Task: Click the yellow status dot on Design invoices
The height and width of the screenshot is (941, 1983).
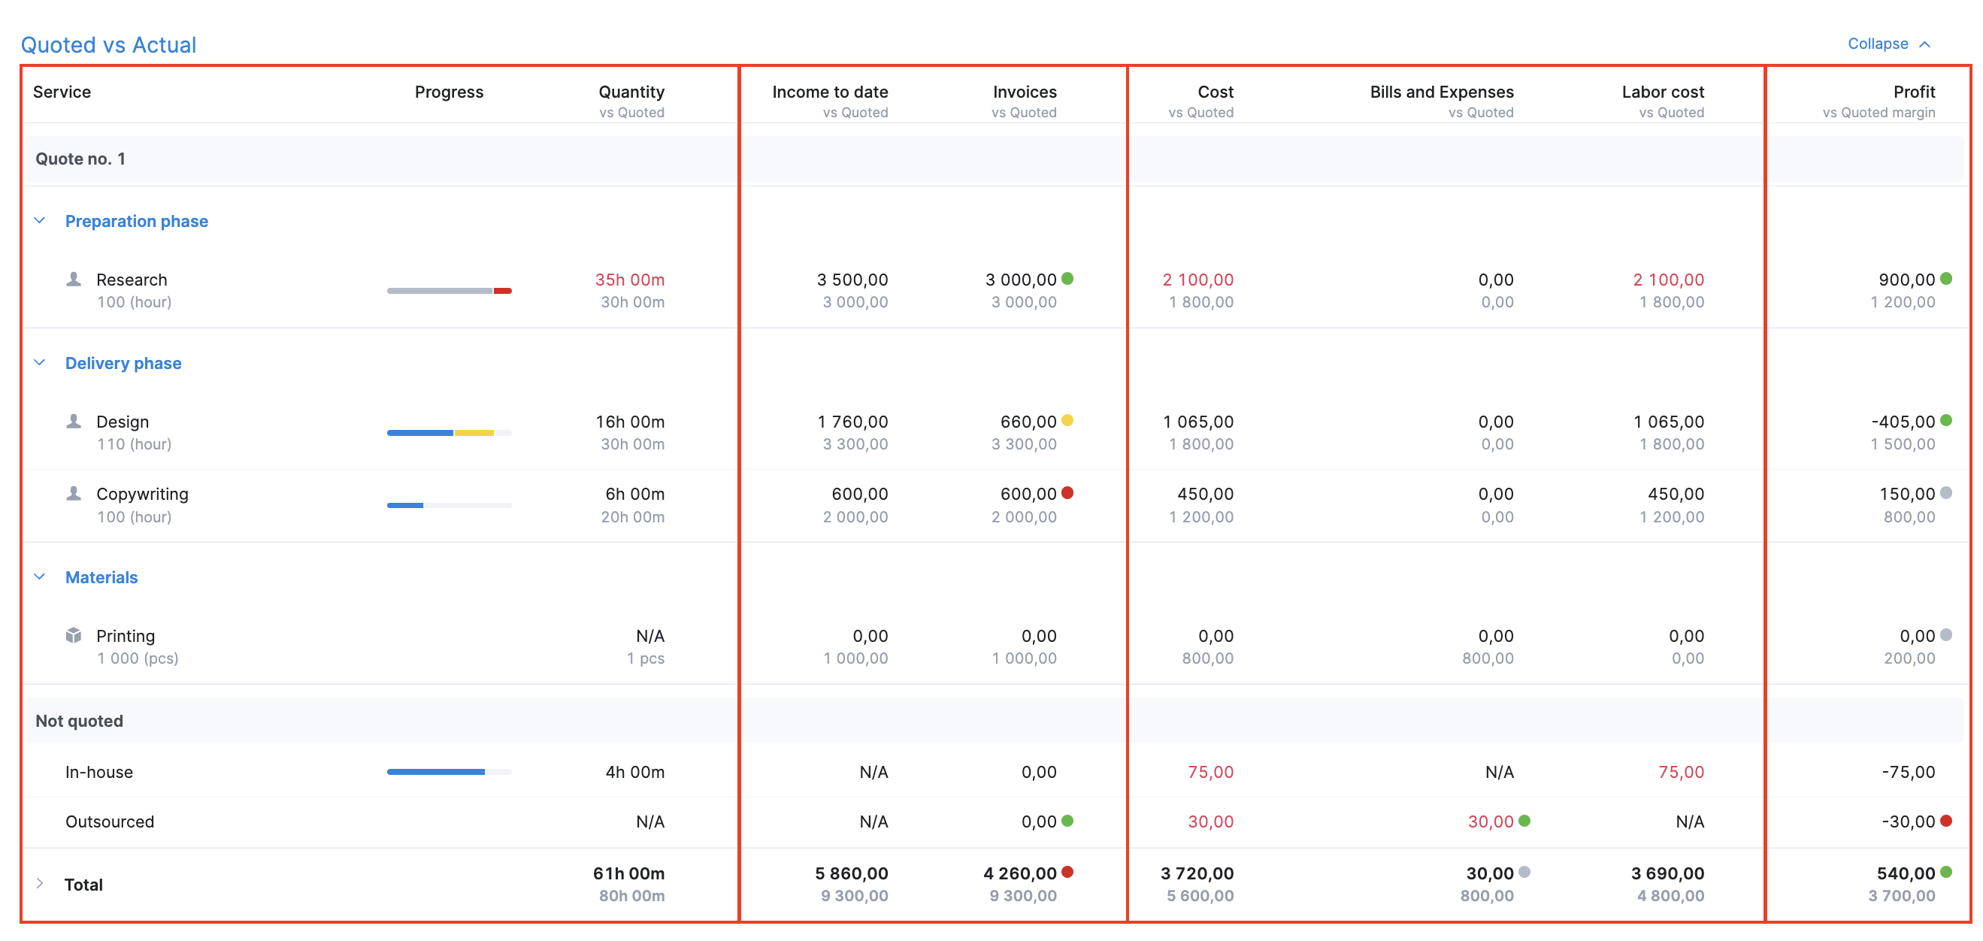Action: pos(1067,420)
